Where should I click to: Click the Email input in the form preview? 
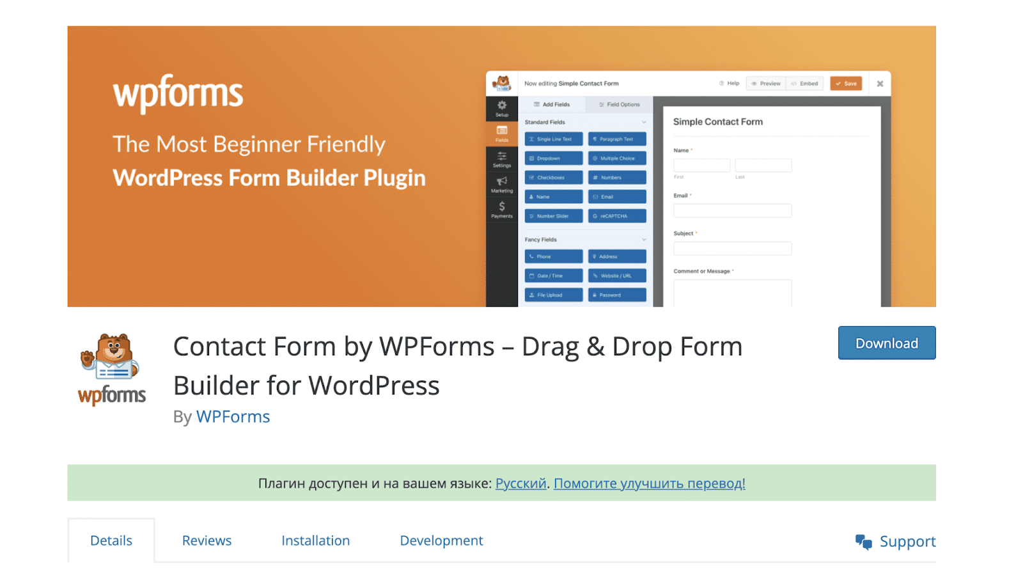[x=733, y=210]
